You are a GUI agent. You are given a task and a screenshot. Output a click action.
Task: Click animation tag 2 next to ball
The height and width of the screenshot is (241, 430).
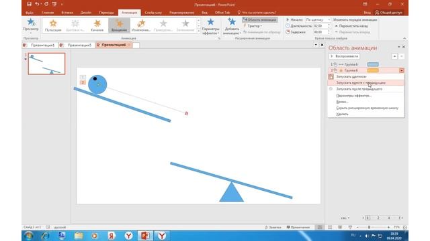click(83, 82)
